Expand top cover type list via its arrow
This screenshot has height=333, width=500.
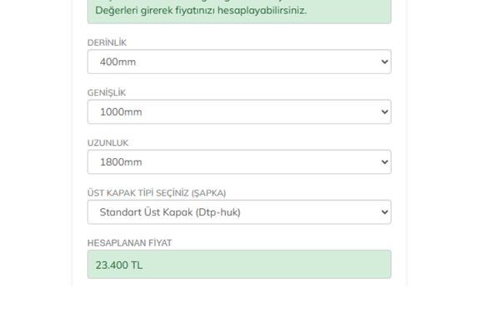[x=383, y=211]
